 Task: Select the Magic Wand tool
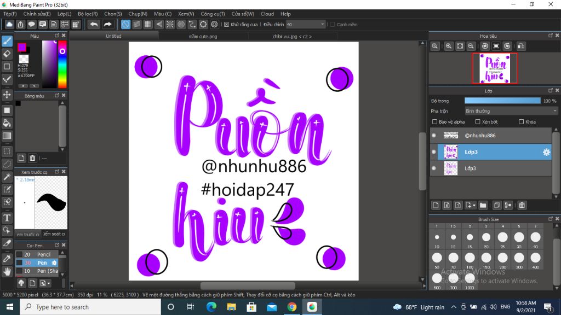pos(7,177)
